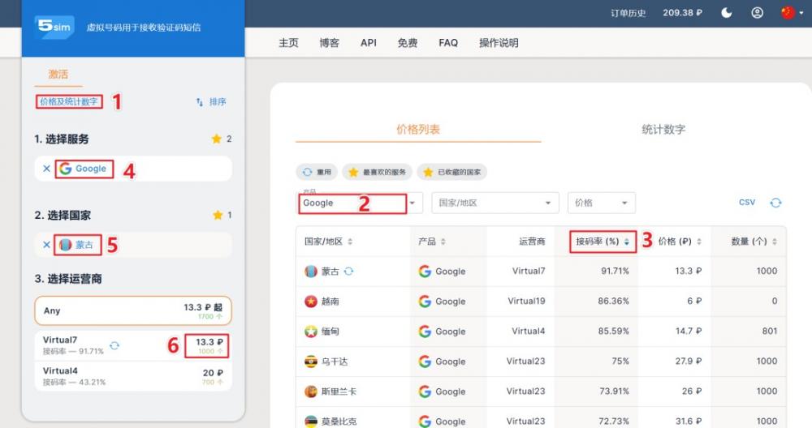
Task: Click the 73.91% rate cell
Action: 614,391
